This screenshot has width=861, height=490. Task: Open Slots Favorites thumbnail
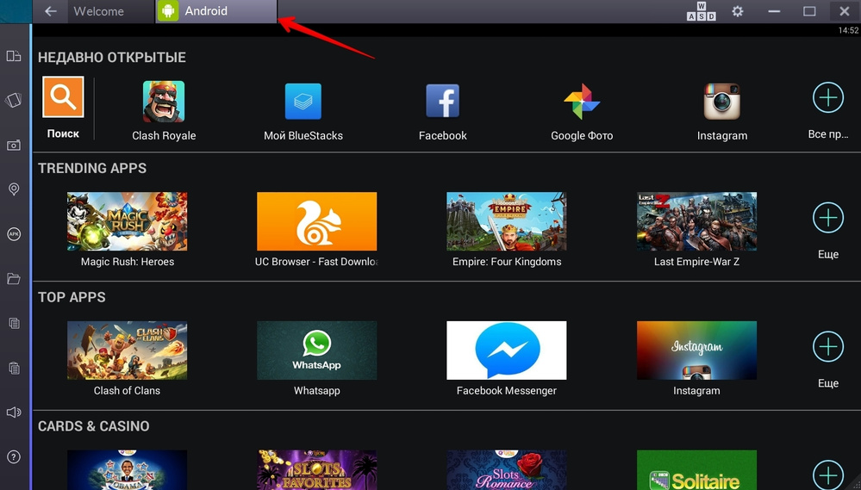click(317, 470)
